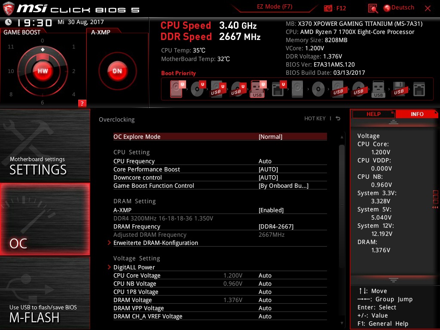Open the DRAM Frequency [DDR4-2667] option
The image size is (440, 330).
coord(220,226)
